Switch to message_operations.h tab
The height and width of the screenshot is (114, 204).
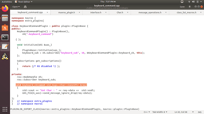pos(150,12)
